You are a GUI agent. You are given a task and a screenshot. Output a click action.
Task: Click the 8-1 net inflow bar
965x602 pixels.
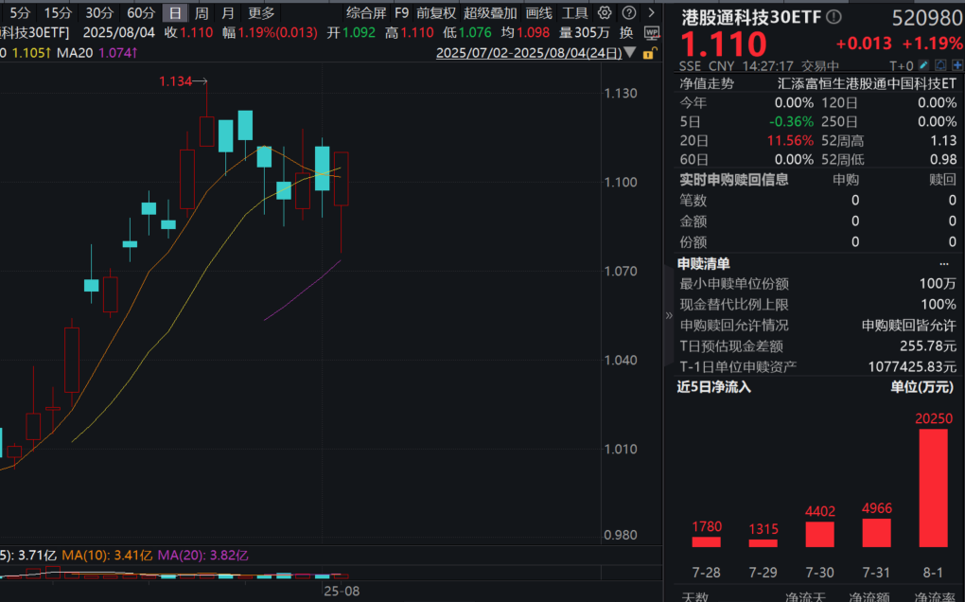pos(933,487)
